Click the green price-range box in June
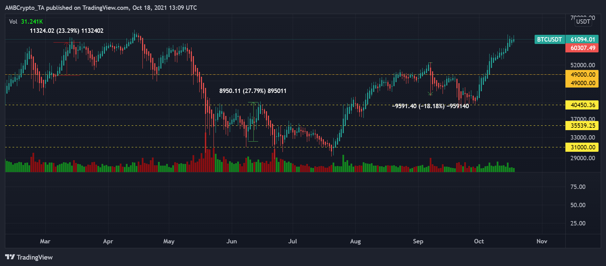The width and height of the screenshot is (606, 266). [253, 122]
